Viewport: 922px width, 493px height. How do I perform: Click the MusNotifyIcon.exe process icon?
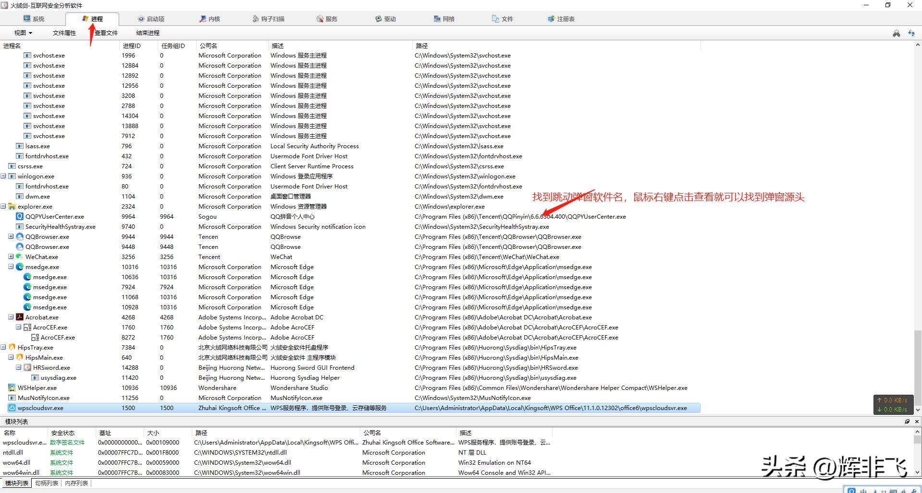point(12,398)
